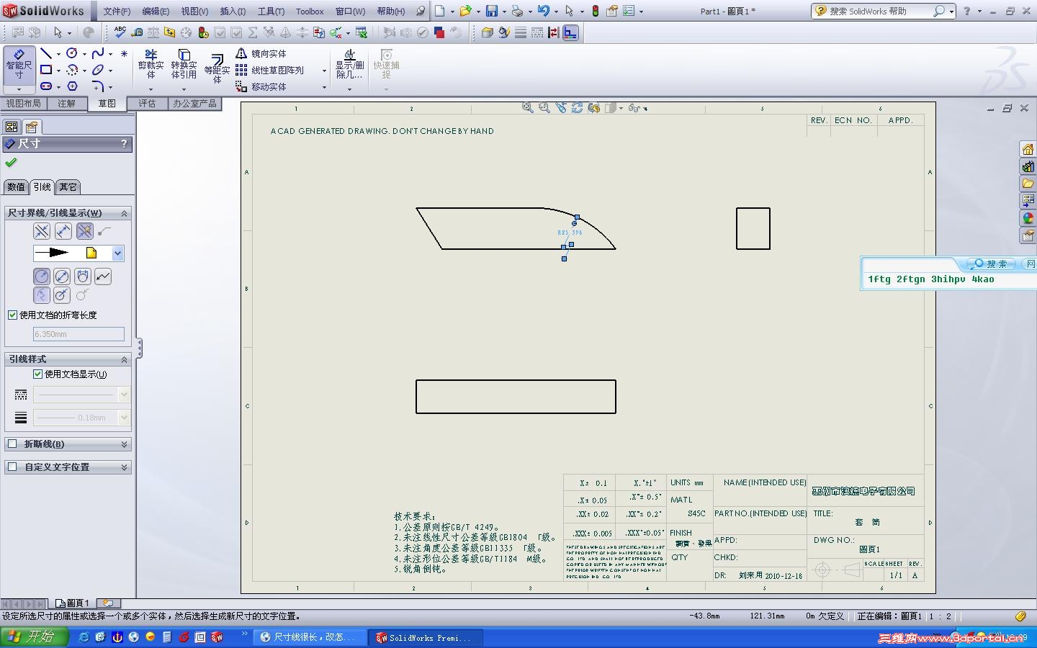The height and width of the screenshot is (648, 1037).
Task: Click Mirror Entities (镜向实体)
Action: [x=261, y=53]
